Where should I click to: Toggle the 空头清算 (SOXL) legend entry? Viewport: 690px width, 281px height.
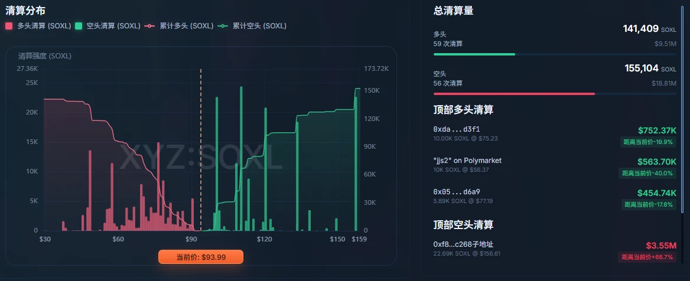(108, 26)
